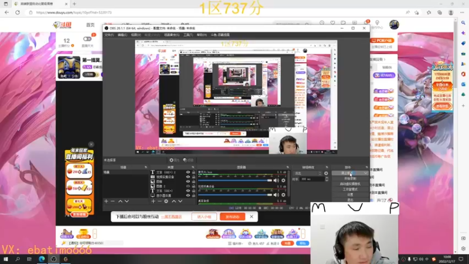The image size is (469, 264).
Task: Close the floating live-room welfare widget
Action: pyautogui.click(x=91, y=144)
